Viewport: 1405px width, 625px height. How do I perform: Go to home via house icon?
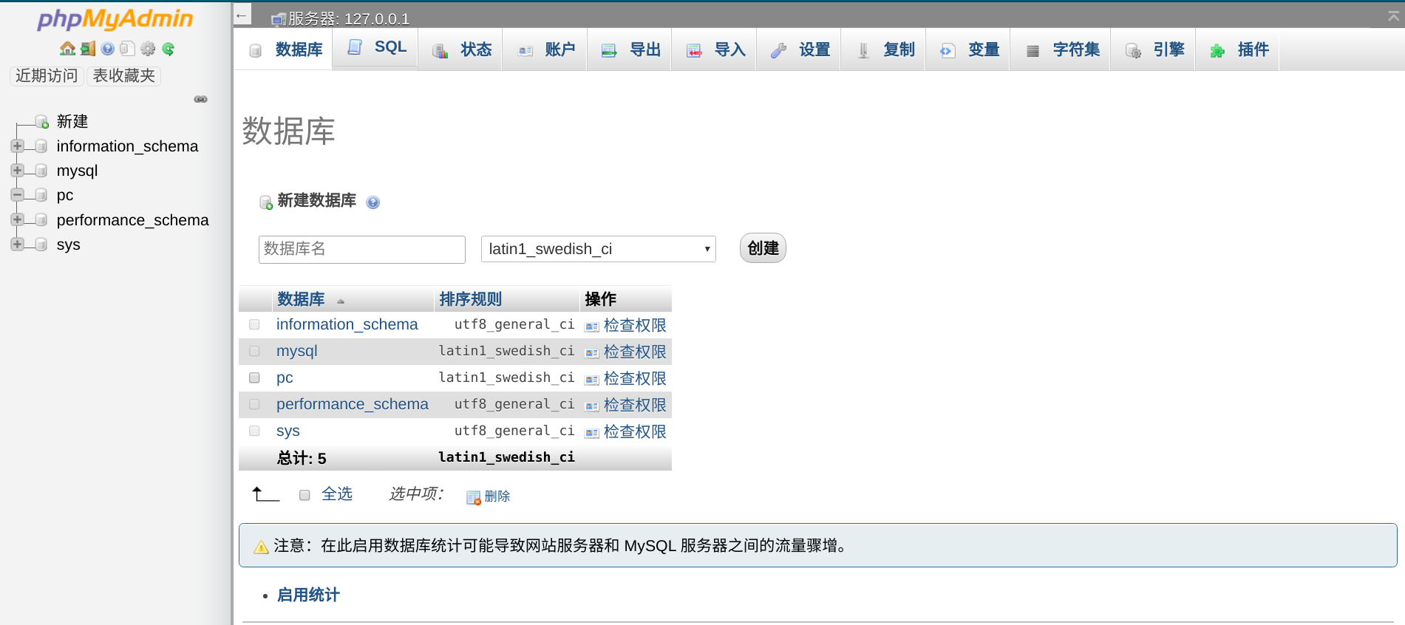click(x=67, y=49)
